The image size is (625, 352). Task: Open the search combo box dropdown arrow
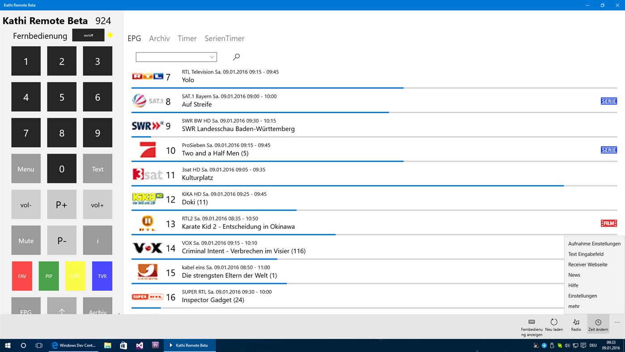[x=211, y=57]
